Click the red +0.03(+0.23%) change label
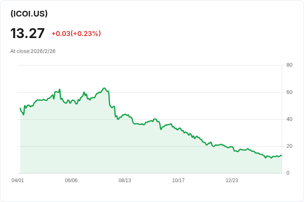Viewport: 304px width, 202px height. (x=76, y=34)
